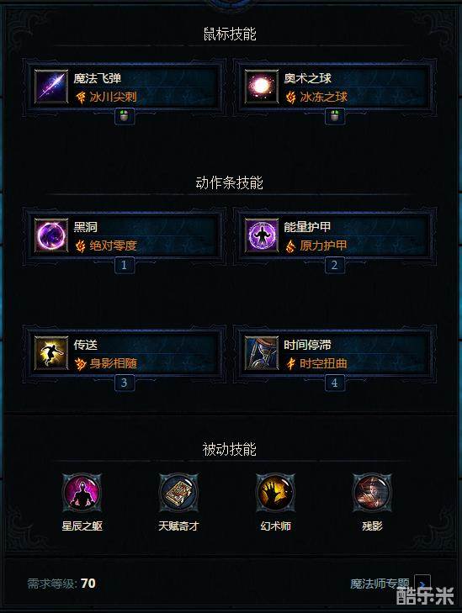Click the 时空扭曲 rune name
Image resolution: width=462 pixels, height=613 pixels.
click(x=323, y=363)
